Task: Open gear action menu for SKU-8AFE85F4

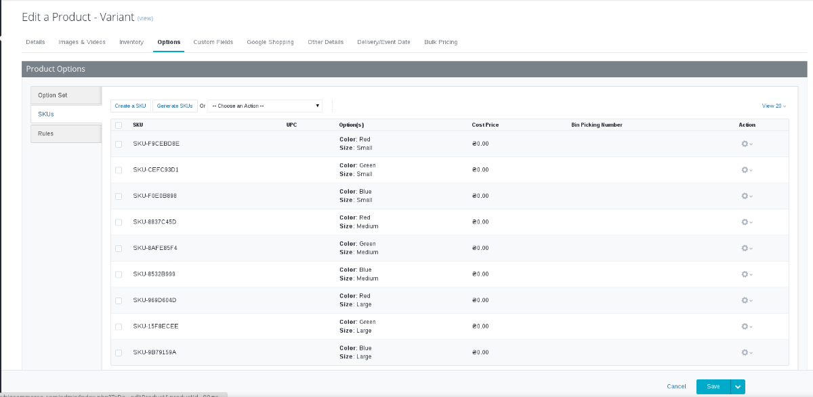Action: coord(746,248)
